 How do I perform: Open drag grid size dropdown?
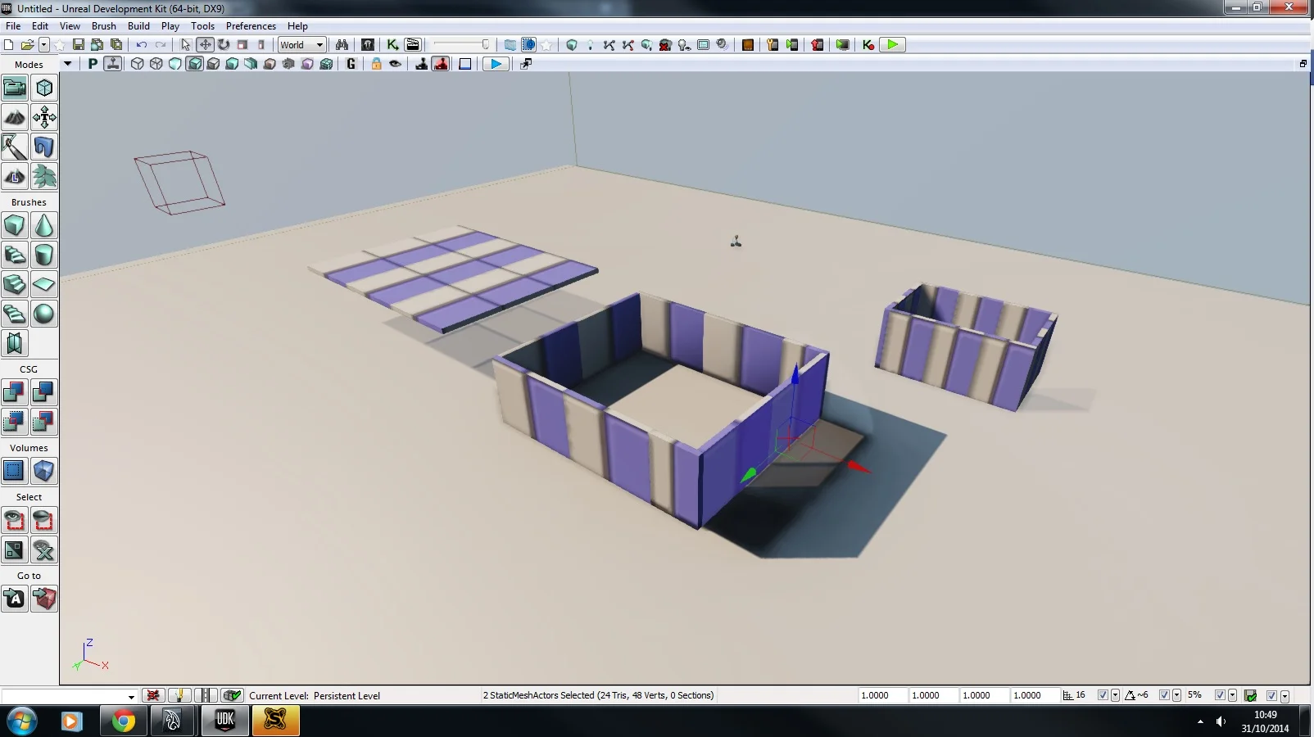click(x=1115, y=695)
